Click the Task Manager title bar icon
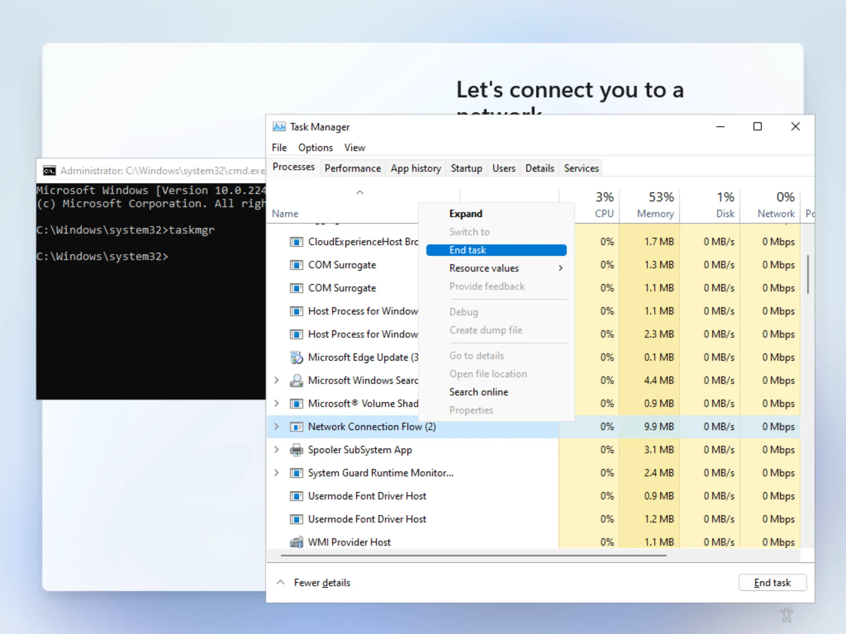The width and height of the screenshot is (846, 634). point(279,126)
